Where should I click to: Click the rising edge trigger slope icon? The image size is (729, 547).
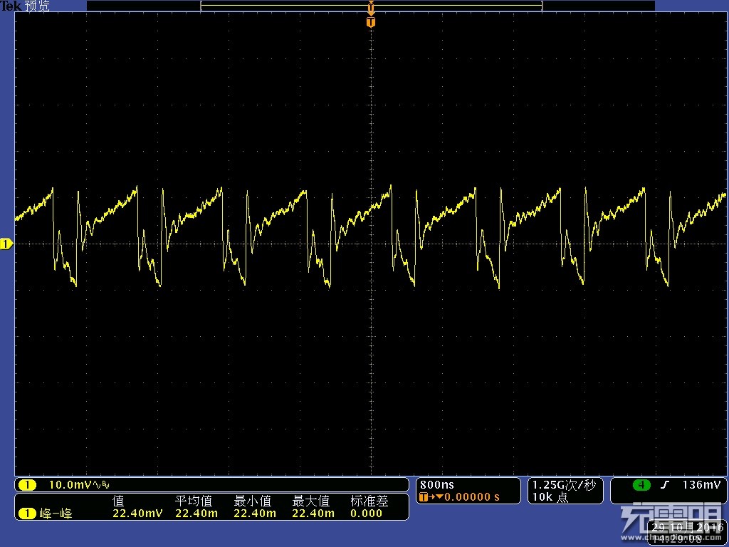pos(665,485)
